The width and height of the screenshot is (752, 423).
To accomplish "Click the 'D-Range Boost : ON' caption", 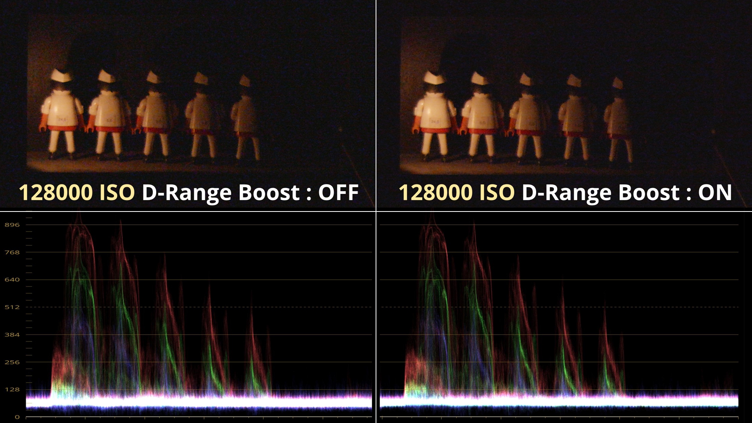I will point(627,193).
